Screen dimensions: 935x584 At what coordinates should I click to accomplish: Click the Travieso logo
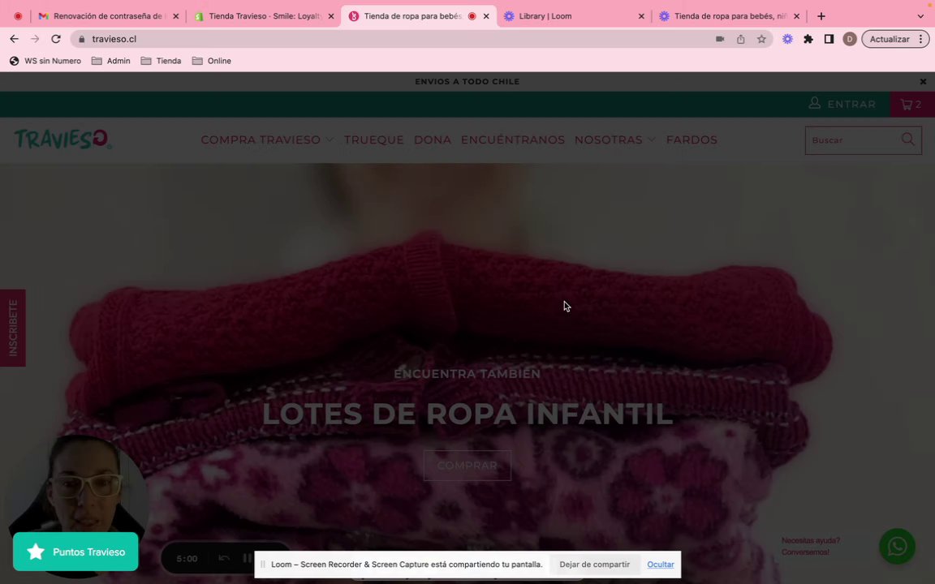[x=62, y=139]
